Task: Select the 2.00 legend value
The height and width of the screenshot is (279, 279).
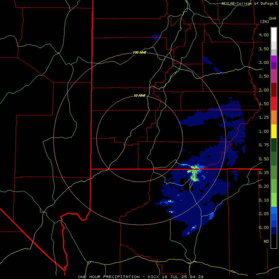Action: [264, 90]
